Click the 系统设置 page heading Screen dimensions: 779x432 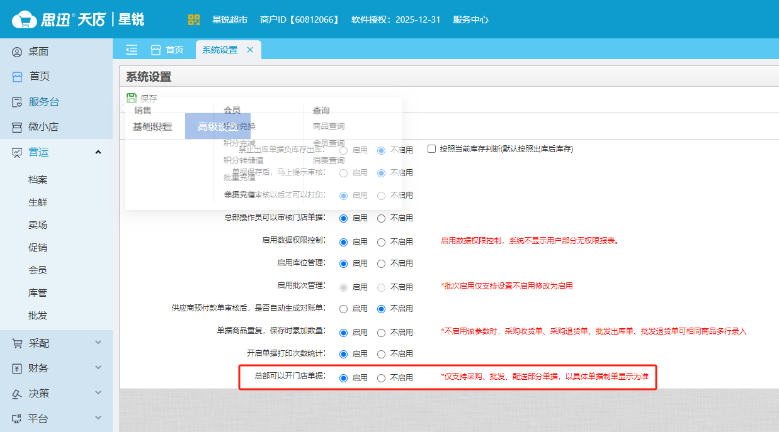[149, 77]
